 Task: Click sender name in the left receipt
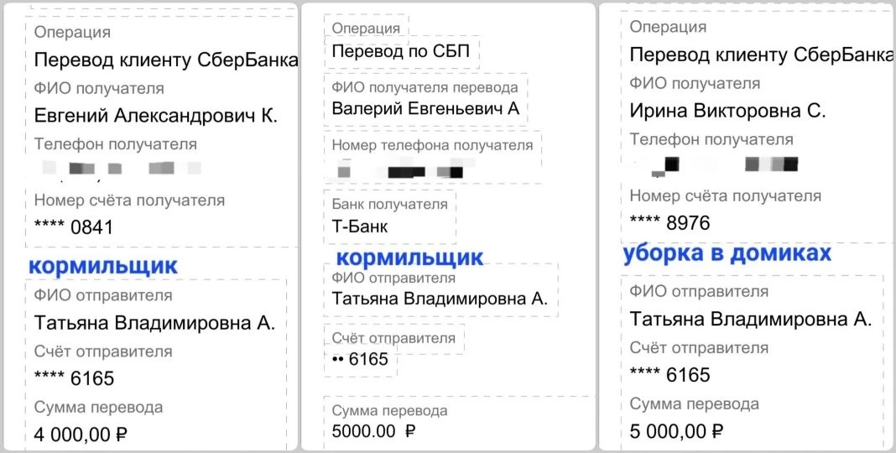pyautogui.click(x=154, y=323)
